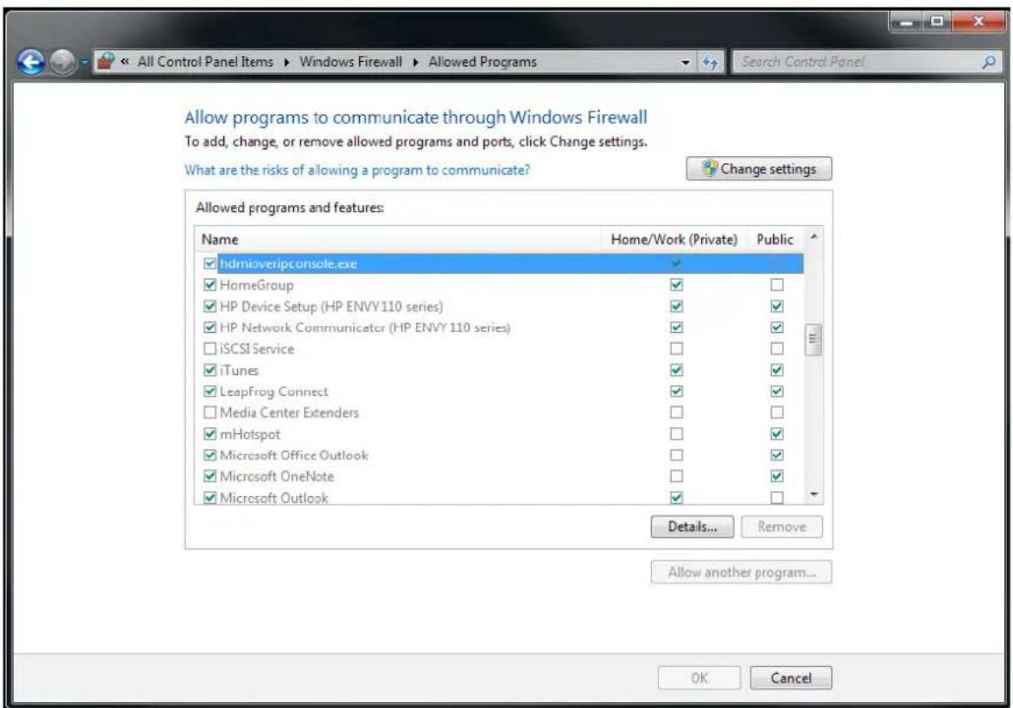Minimize the Allowed Programs window
The width and height of the screenshot is (1013, 708).
coord(908,22)
